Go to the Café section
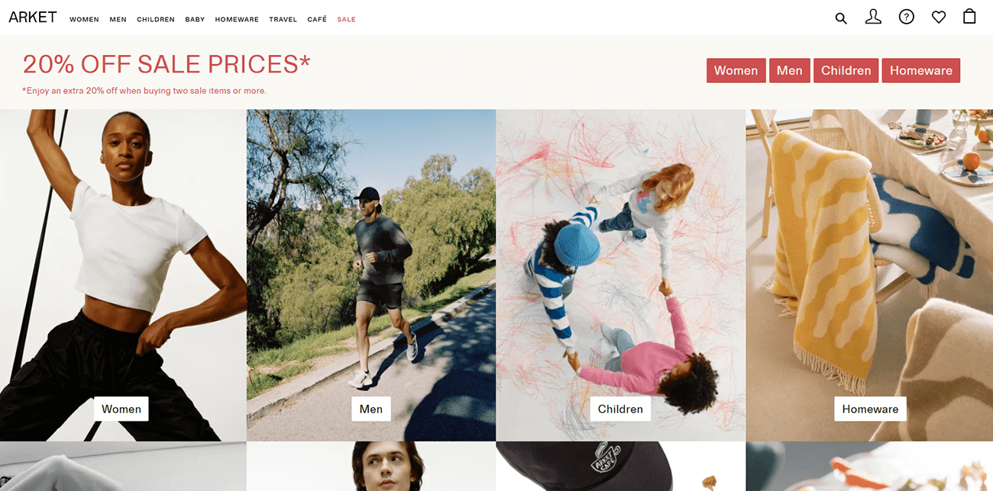The height and width of the screenshot is (491, 993). tap(317, 20)
